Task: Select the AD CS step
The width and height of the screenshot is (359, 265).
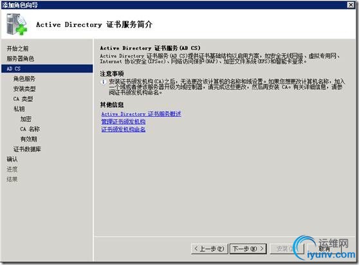Action: (x=47, y=69)
